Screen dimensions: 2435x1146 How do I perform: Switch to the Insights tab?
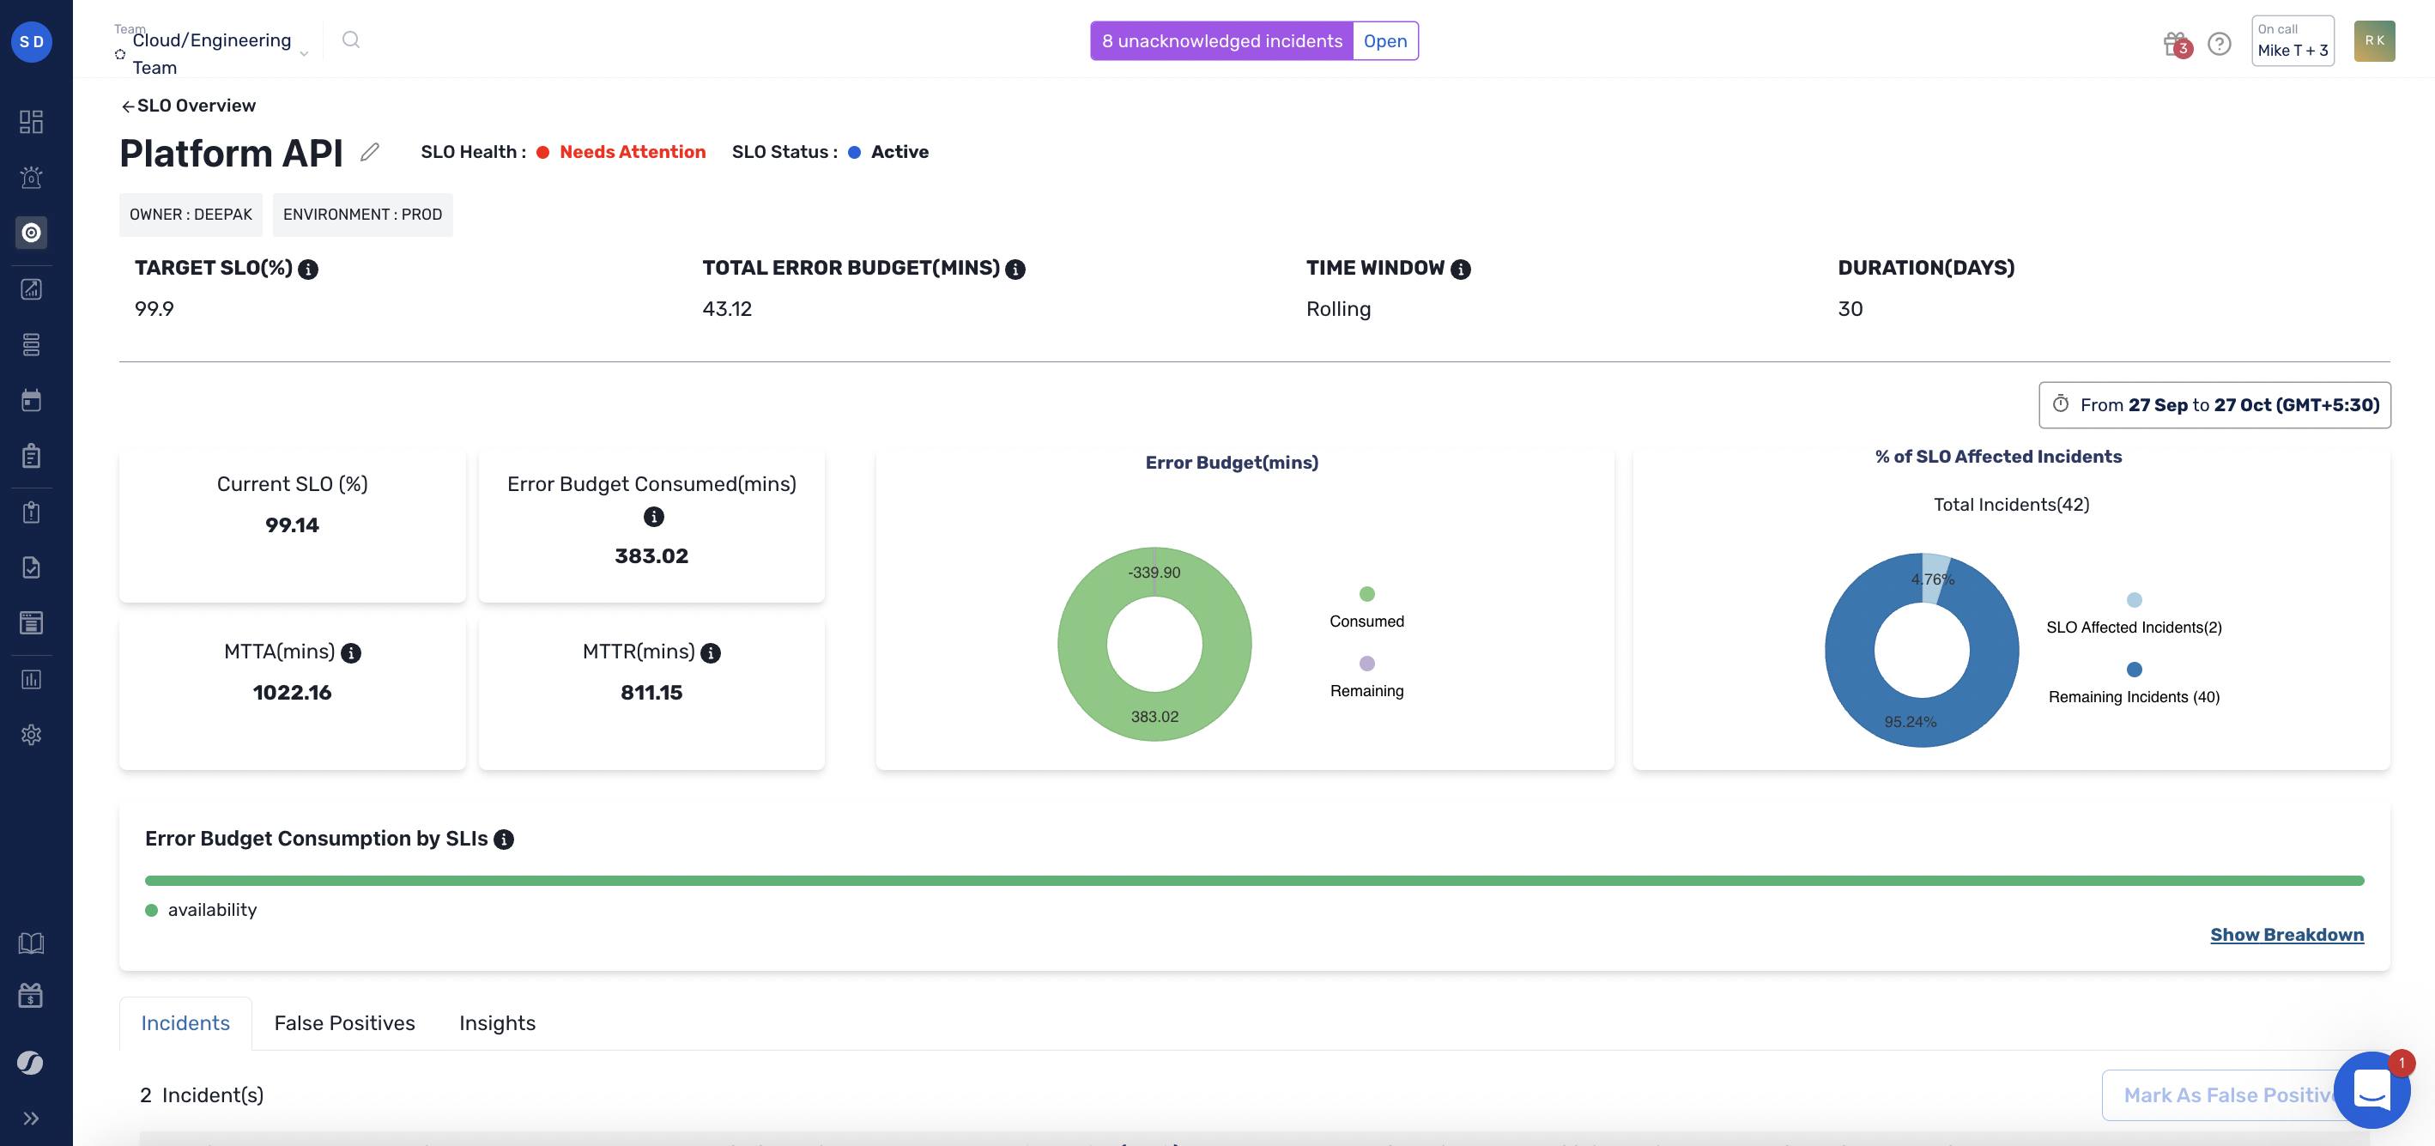point(497,1023)
